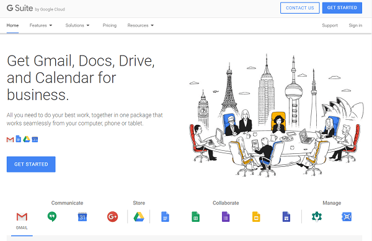The height and width of the screenshot is (241, 372).
Task: Click the meeting table illustration
Action: click(277, 116)
